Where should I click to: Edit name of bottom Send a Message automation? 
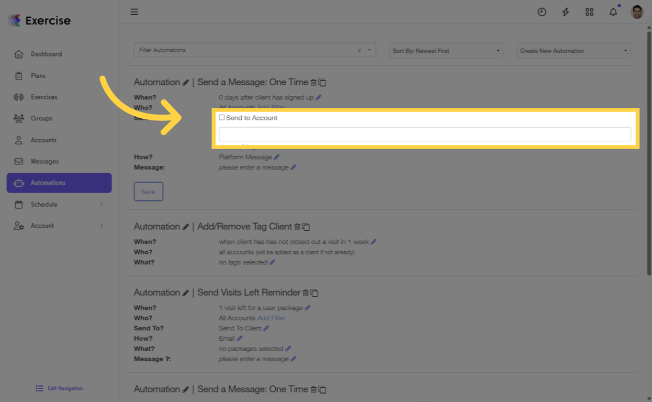click(186, 389)
